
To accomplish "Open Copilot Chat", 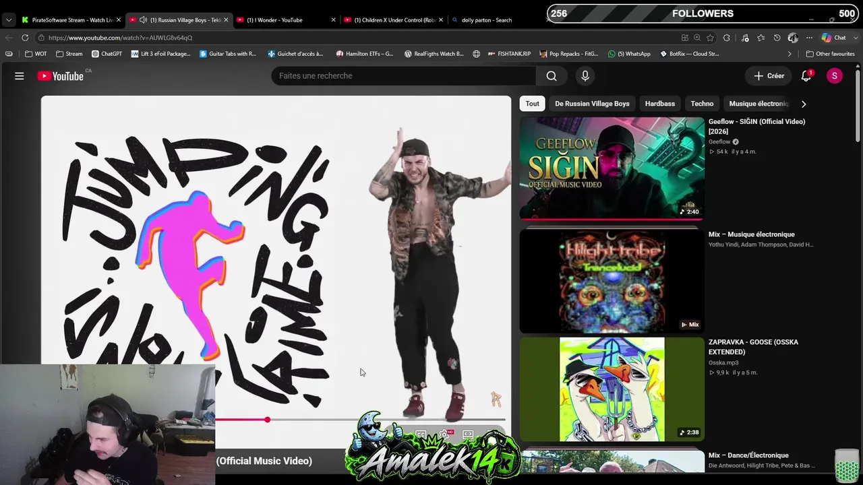I will (833, 38).
